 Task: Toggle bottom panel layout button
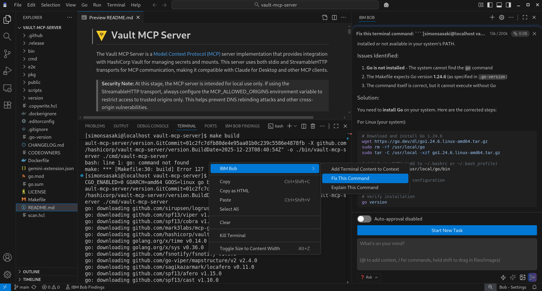pyautogui.click(x=499, y=5)
